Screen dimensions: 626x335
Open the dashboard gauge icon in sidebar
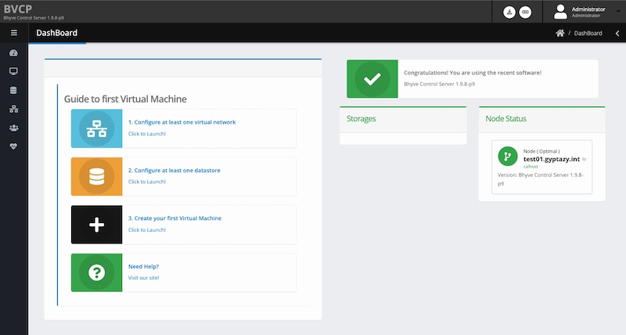tap(13, 53)
